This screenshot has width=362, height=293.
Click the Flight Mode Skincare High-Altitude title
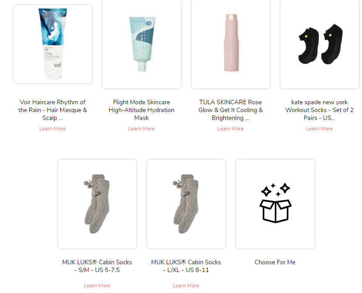click(141, 110)
